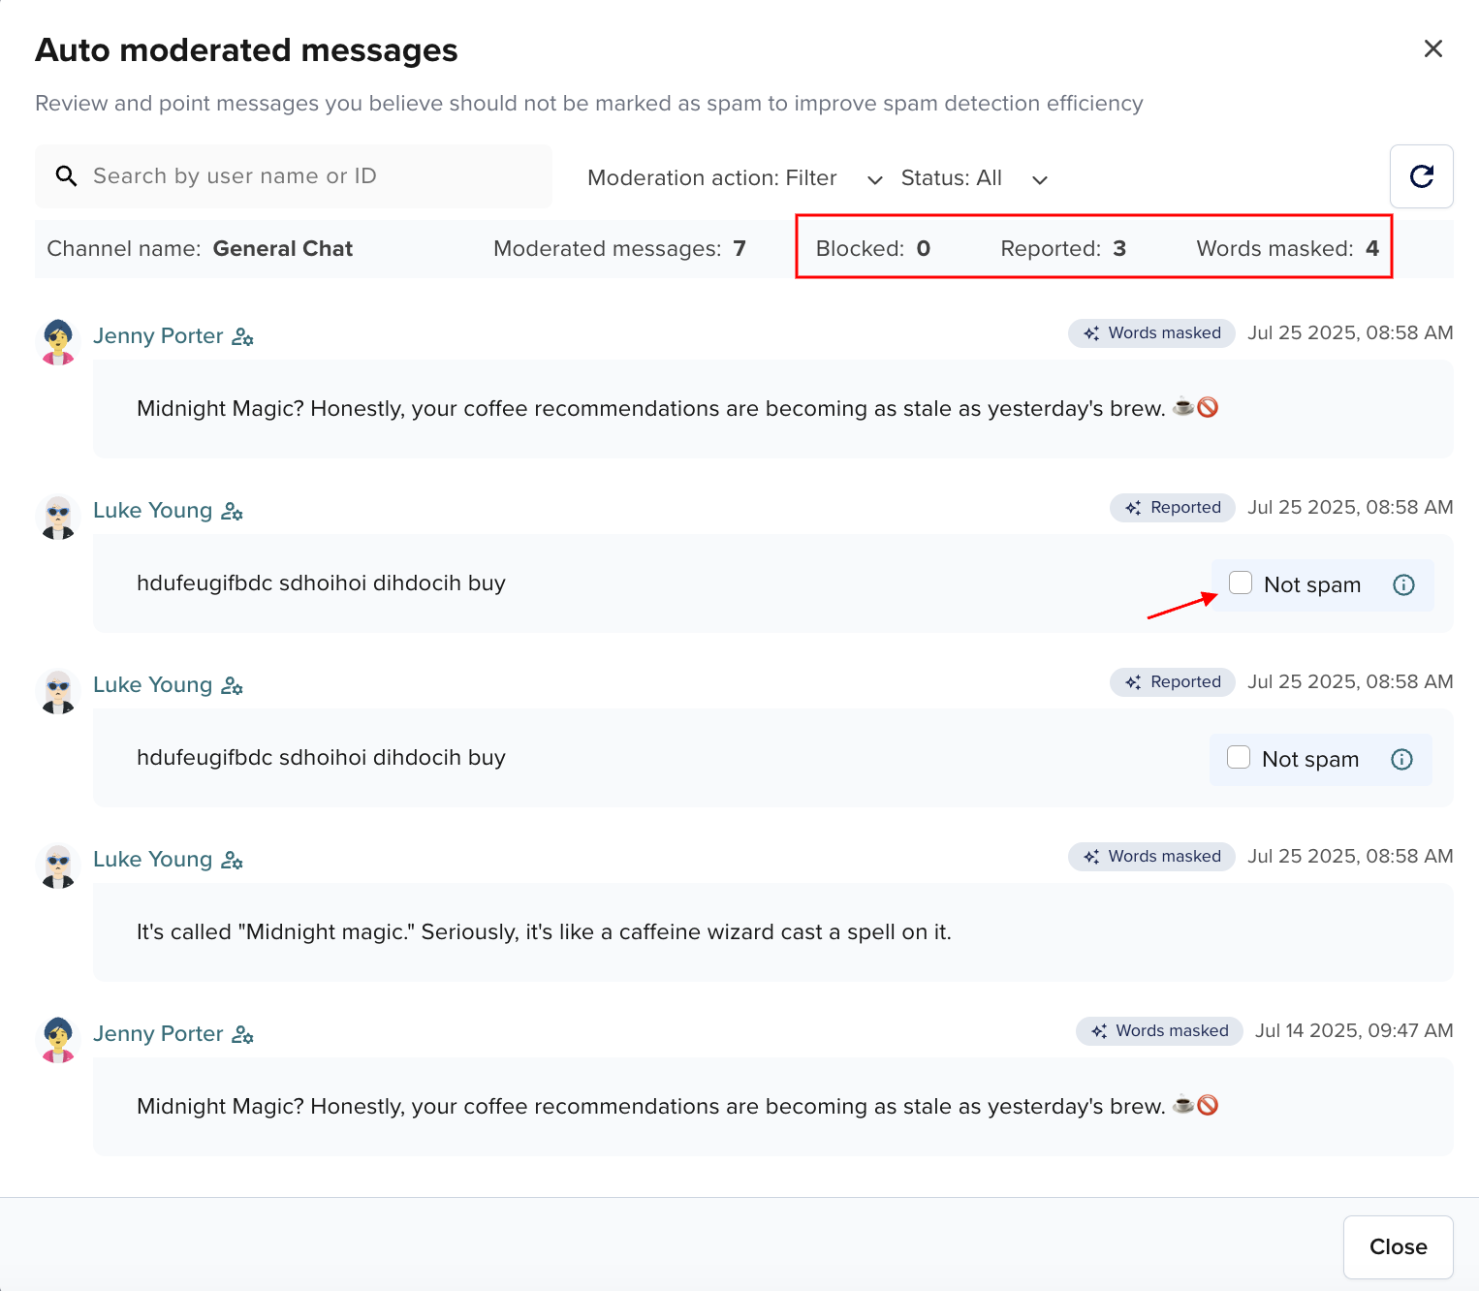Click the refresh icon to reload messages
The height and width of the screenshot is (1291, 1479).
pos(1421,176)
